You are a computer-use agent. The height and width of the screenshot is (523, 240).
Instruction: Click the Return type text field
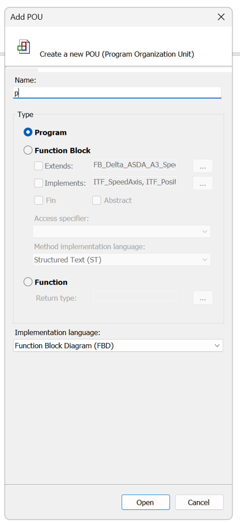(134, 296)
